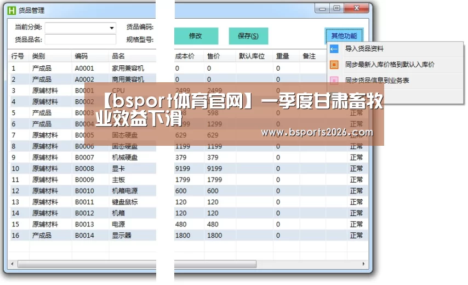Screen dimensions: 468x285
Task: Click the green H app icon
Action: (x=12, y=10)
